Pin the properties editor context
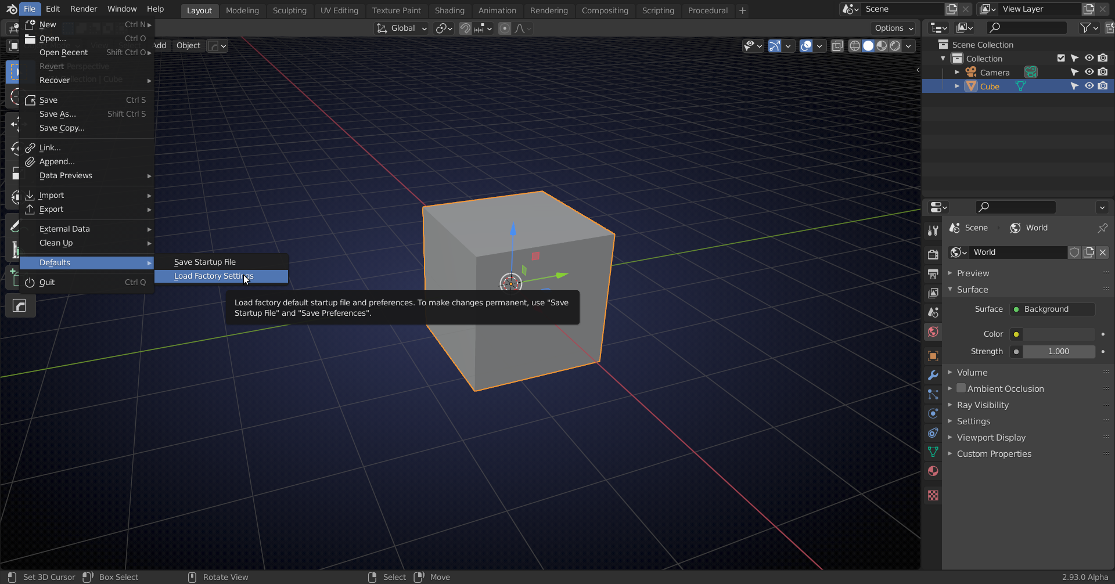Viewport: 1115px width, 584px height. 1102,228
